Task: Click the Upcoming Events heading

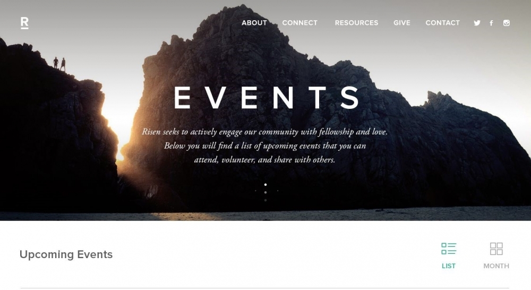Action: 66,254
